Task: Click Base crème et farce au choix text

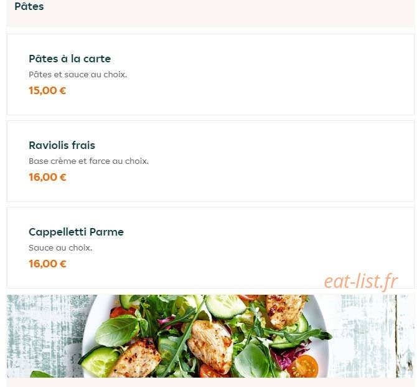Action: tap(88, 161)
